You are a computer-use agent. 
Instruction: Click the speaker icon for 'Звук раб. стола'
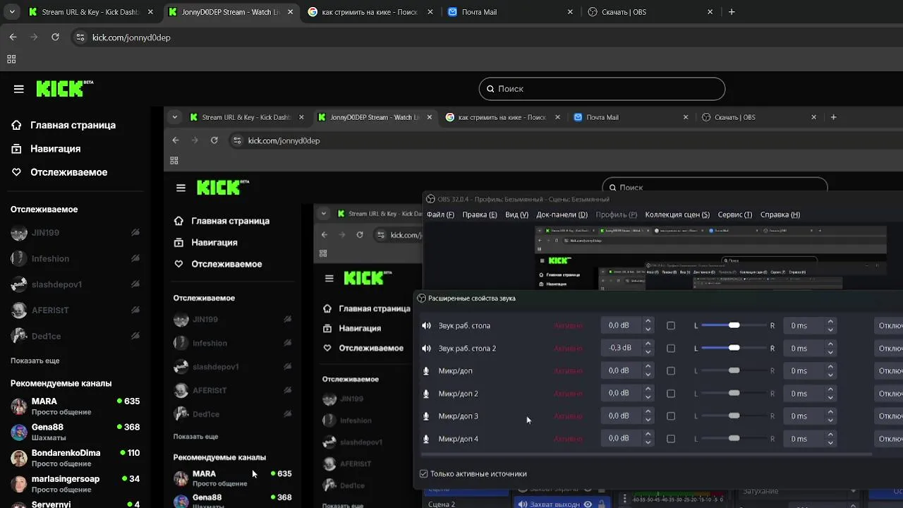426,326
